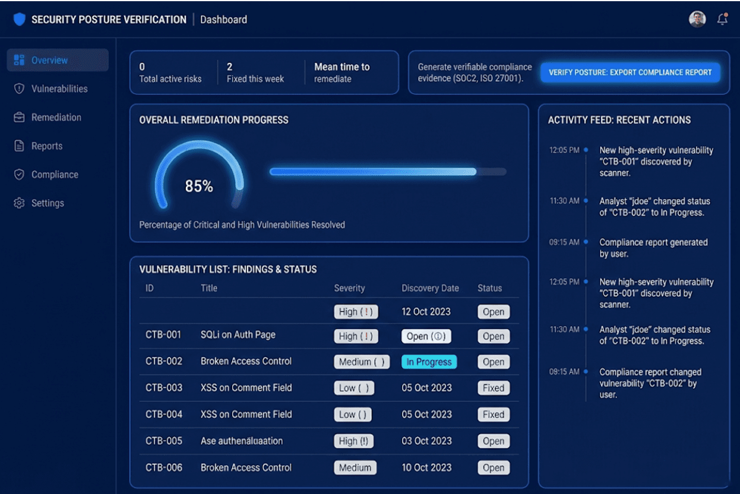This screenshot has width=740, height=494.
Task: Open the Overview menu item
Action: click(58, 60)
